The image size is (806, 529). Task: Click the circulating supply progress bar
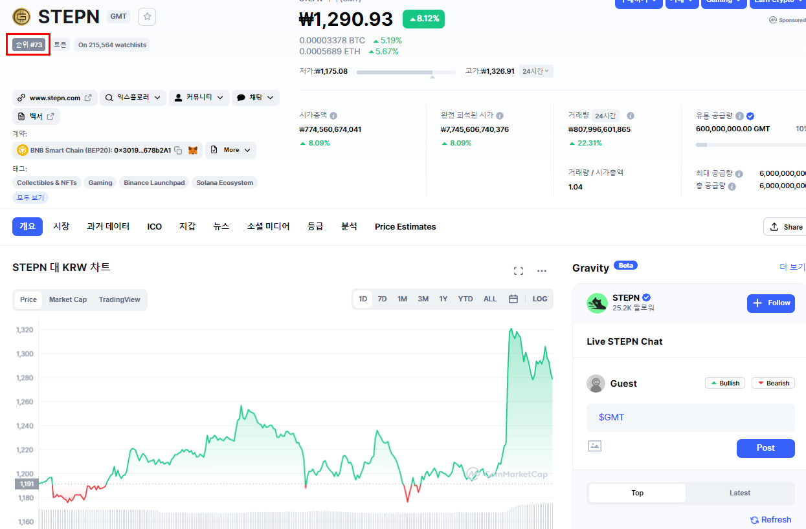click(x=751, y=144)
